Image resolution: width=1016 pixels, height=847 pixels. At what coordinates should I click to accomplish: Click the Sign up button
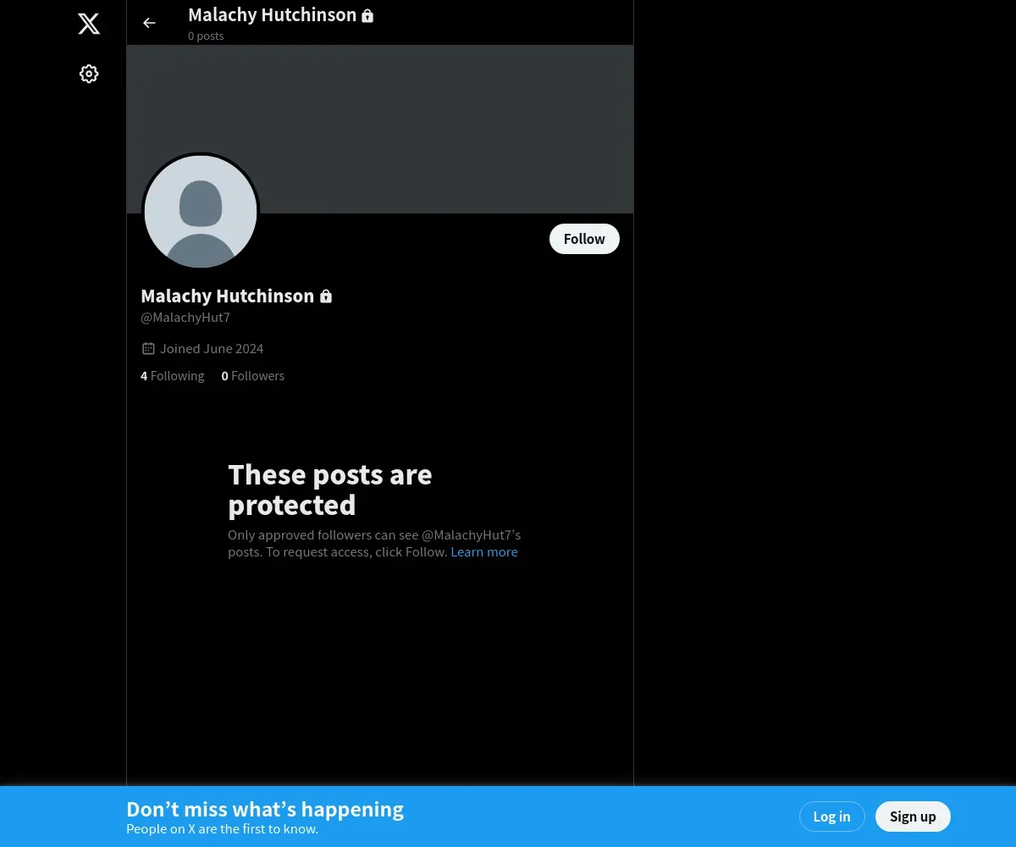913,817
